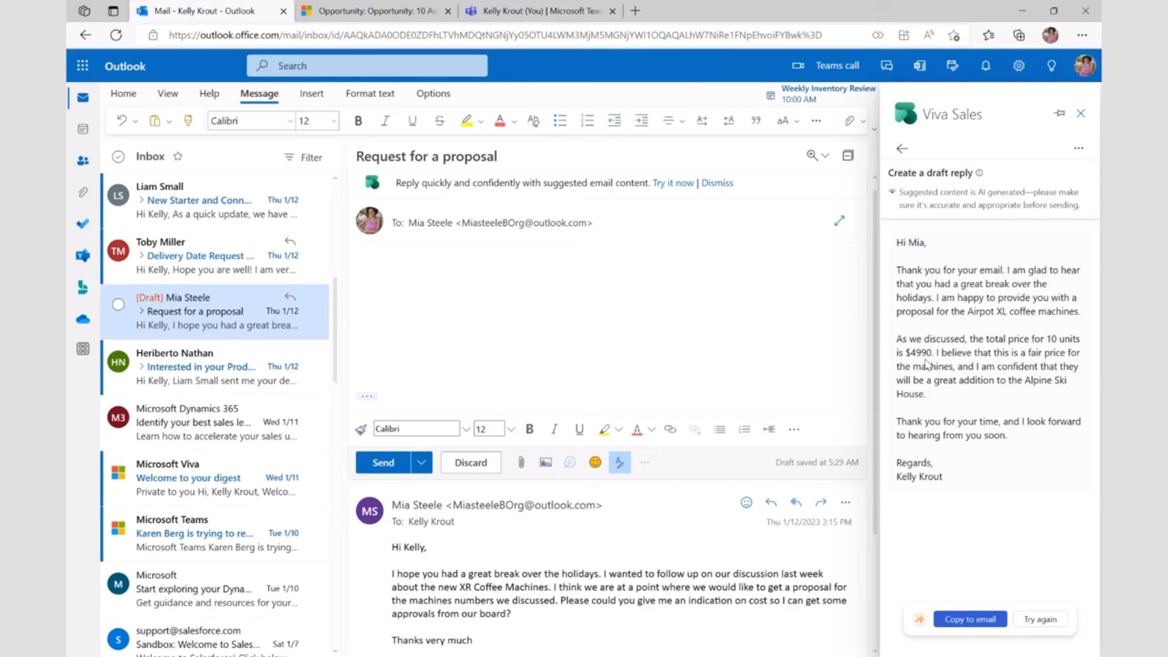This screenshot has height=657, width=1168.
Task: Switch to the Insert ribbon tab
Action: (x=311, y=93)
